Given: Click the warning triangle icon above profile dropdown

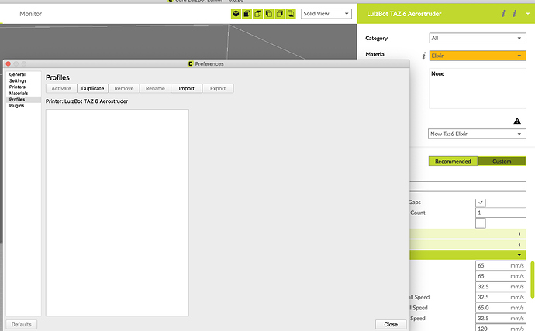Looking at the screenshot, I should [x=517, y=121].
